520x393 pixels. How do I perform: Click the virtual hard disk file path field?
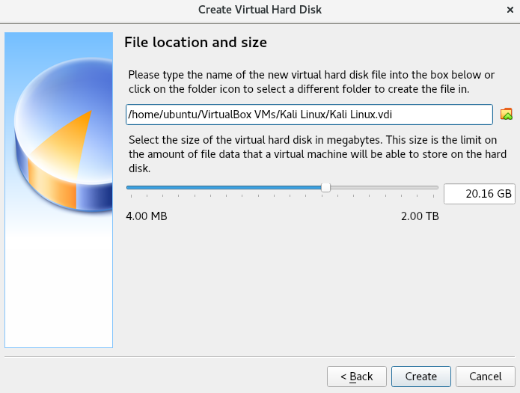(x=309, y=115)
